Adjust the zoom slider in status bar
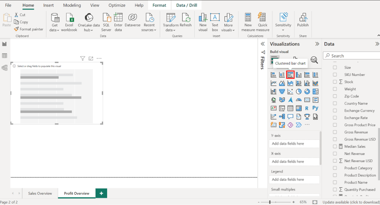Screen dimensions: 380x205 click(x=270, y=202)
